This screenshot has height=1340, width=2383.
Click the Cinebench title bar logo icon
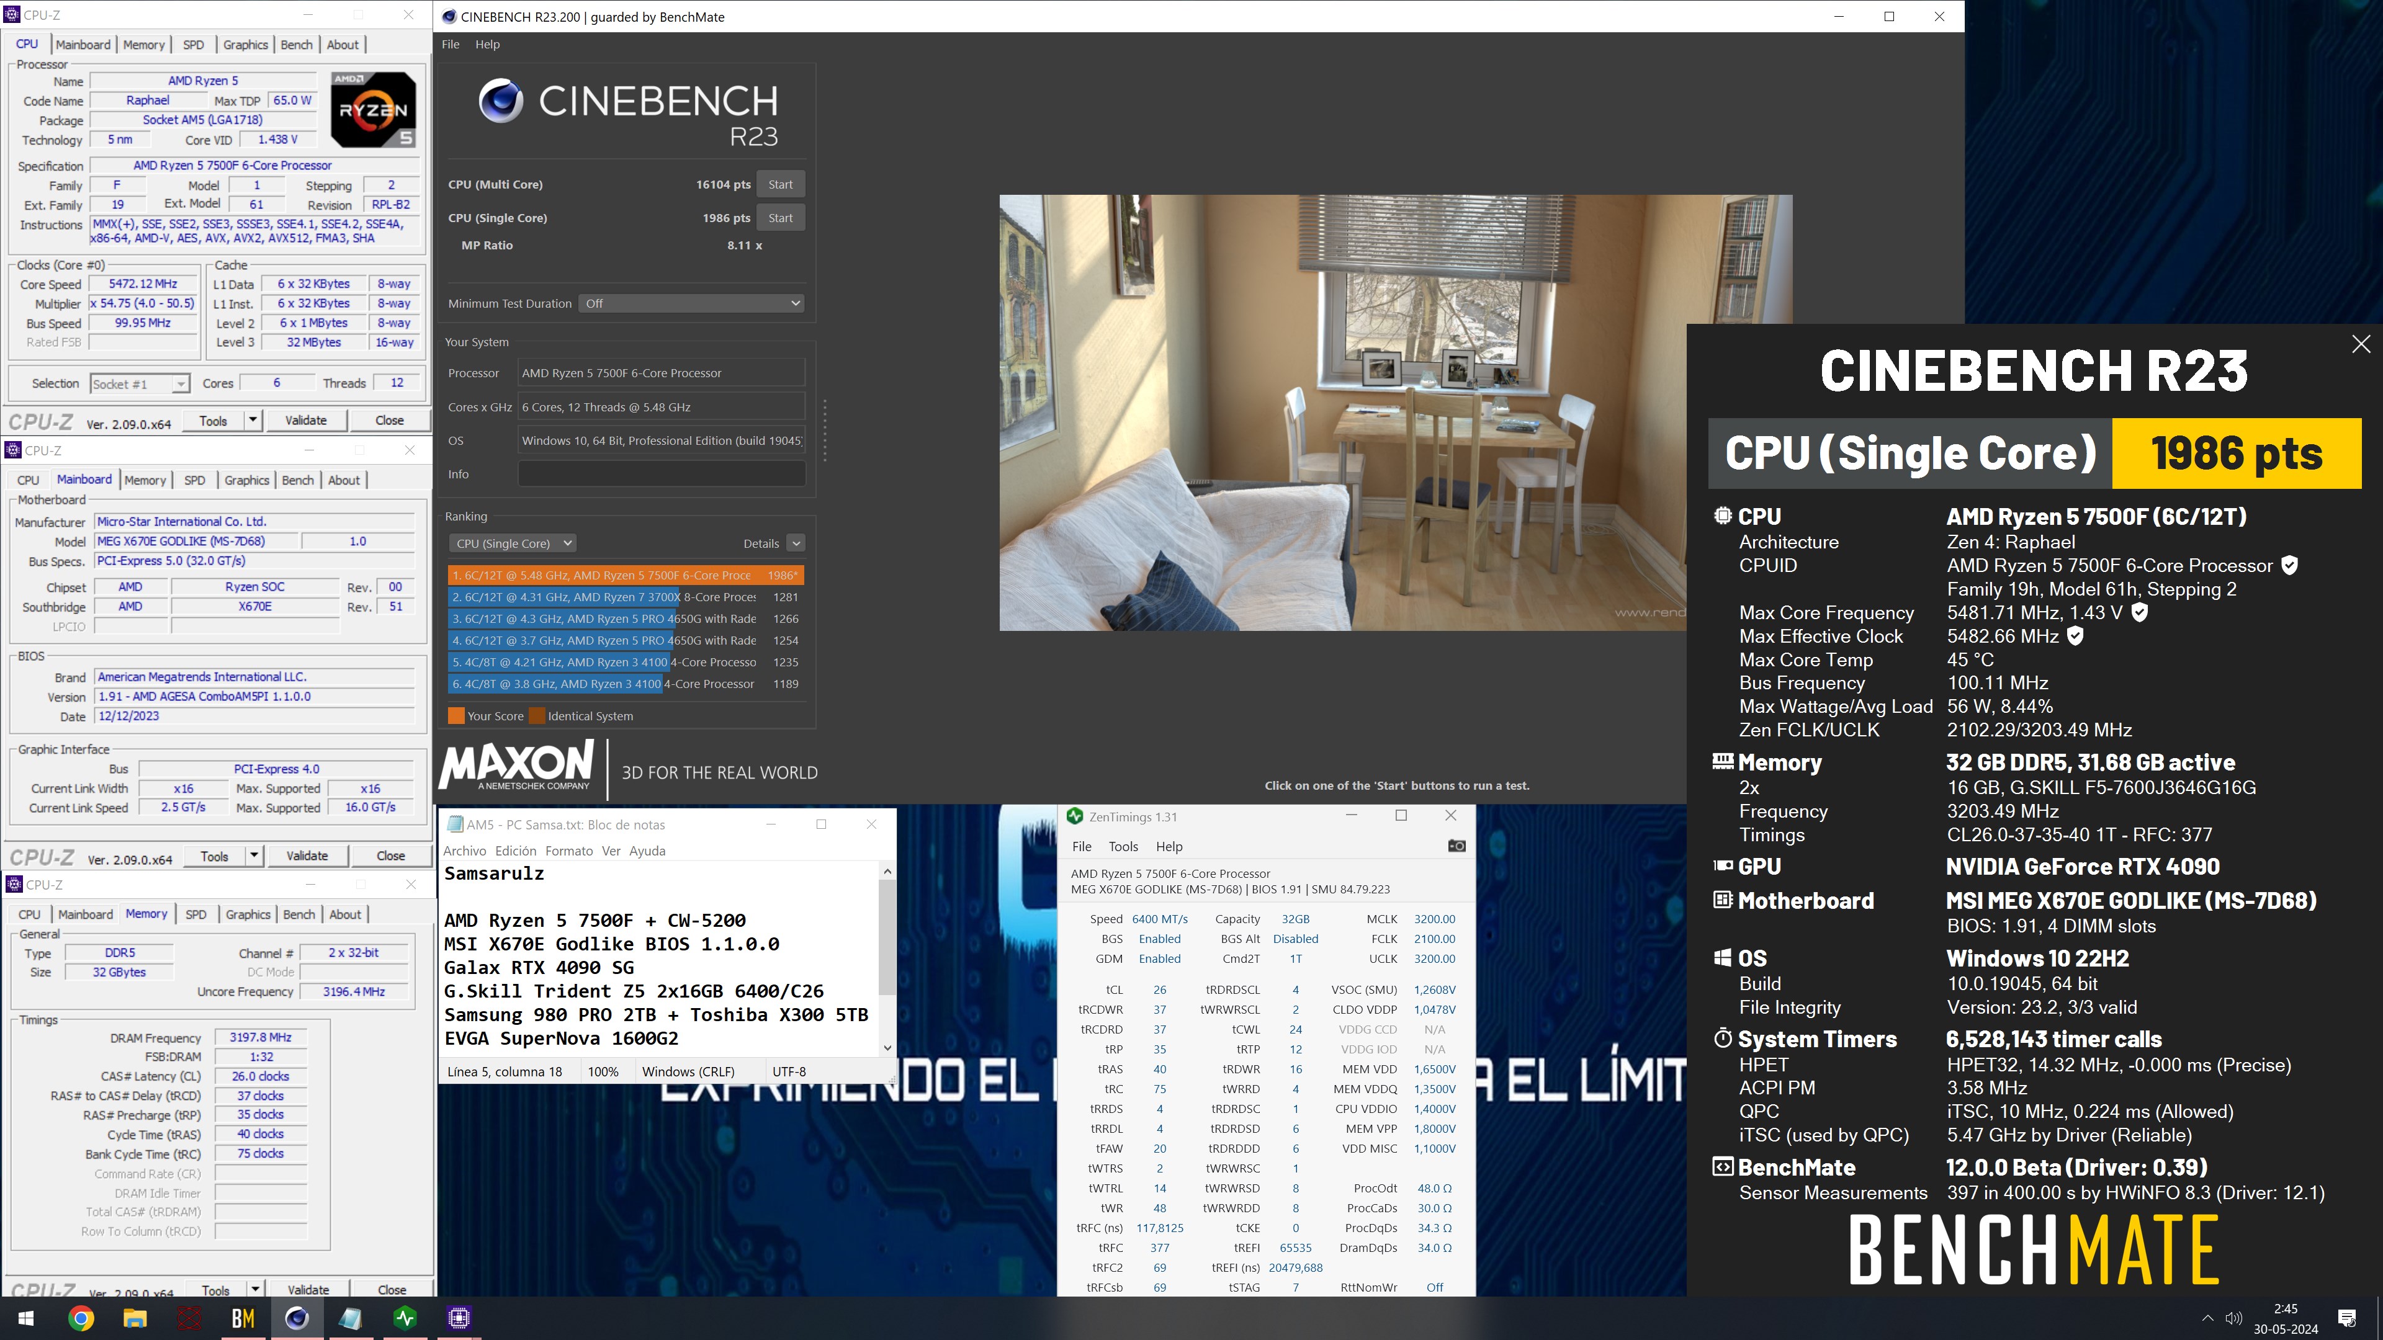click(449, 17)
